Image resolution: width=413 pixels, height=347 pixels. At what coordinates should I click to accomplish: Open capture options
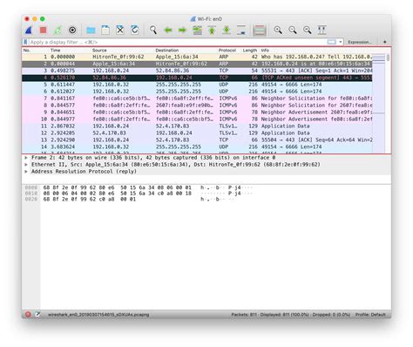point(72,30)
